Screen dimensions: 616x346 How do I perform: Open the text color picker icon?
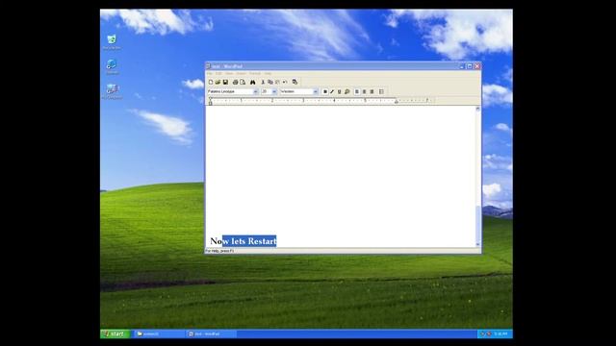tap(346, 91)
